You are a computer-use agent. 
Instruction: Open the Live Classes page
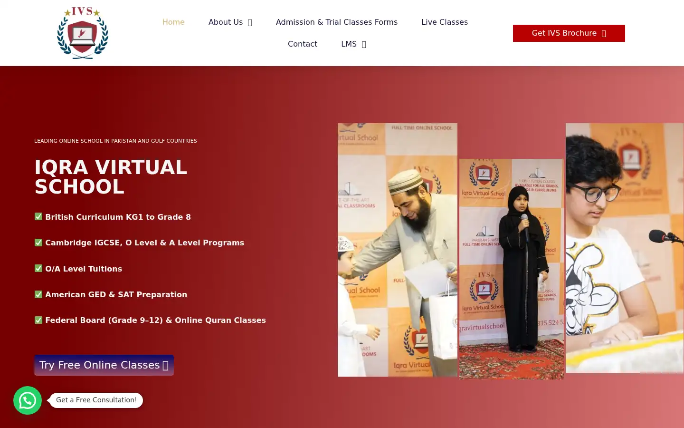point(445,22)
